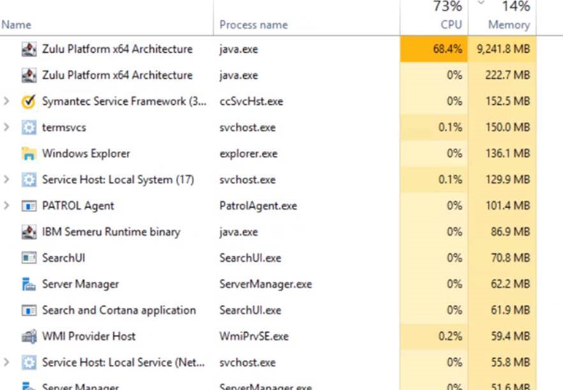The image size is (563, 390).
Task: Select the 70.8 MB memory value
Action: click(510, 258)
